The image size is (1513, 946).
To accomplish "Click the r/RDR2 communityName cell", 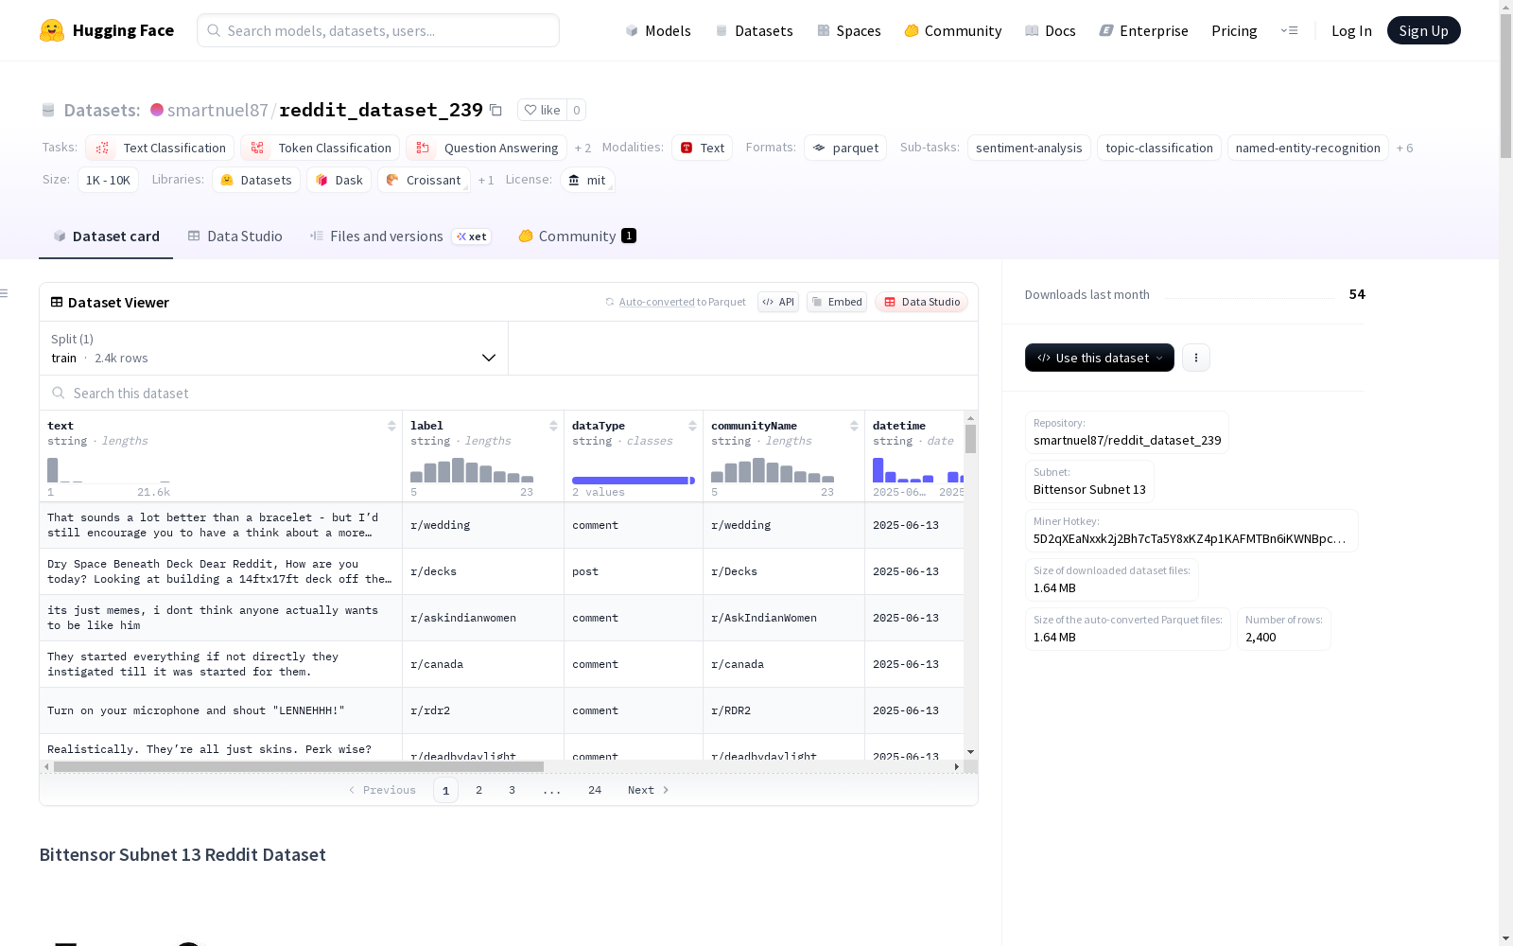I will click(x=784, y=710).
